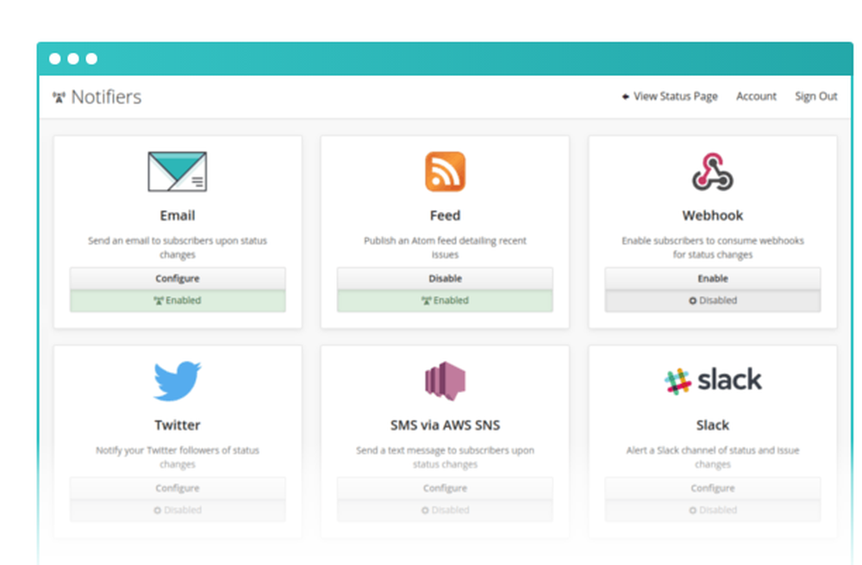Screen dimensions: 862x565
Task: Click the SMS card's Disabled status bar
Action: [x=446, y=510]
